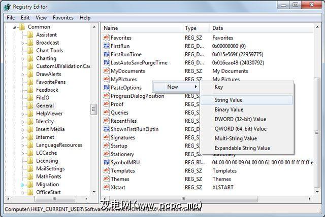Open the View menu
Viewport: 325px width, 217px height.
pyautogui.click(x=41, y=18)
